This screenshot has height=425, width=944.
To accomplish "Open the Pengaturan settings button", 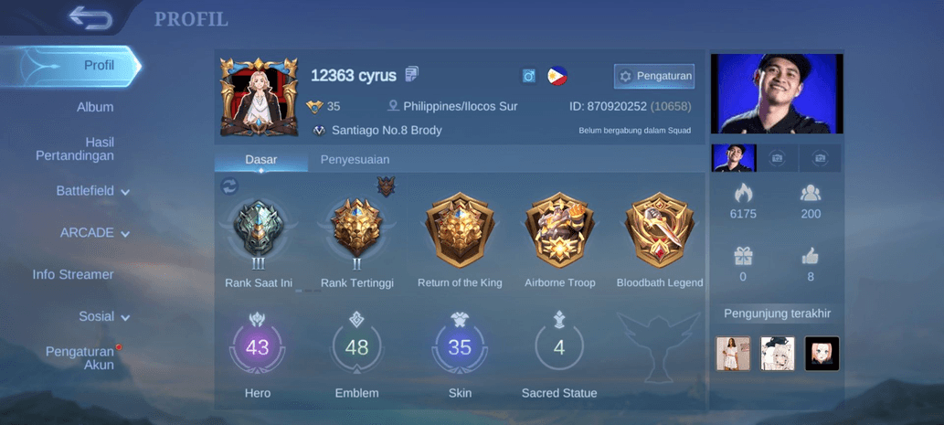I will point(654,77).
